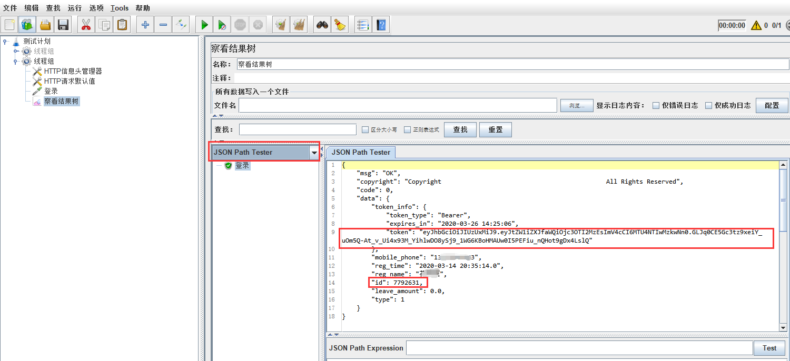Image resolution: width=790 pixels, height=361 pixels.
Task: Focus the 名称 name field
Action: (513, 64)
